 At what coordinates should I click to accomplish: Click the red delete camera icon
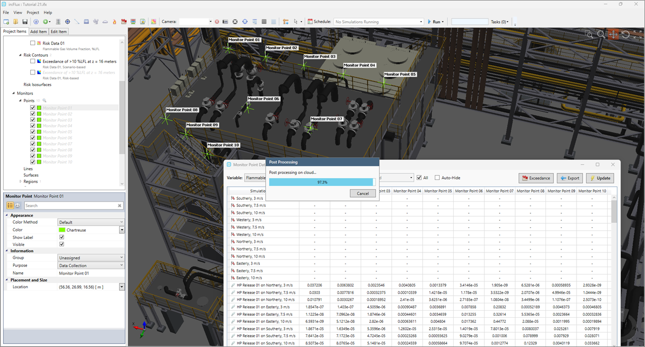coord(217,22)
